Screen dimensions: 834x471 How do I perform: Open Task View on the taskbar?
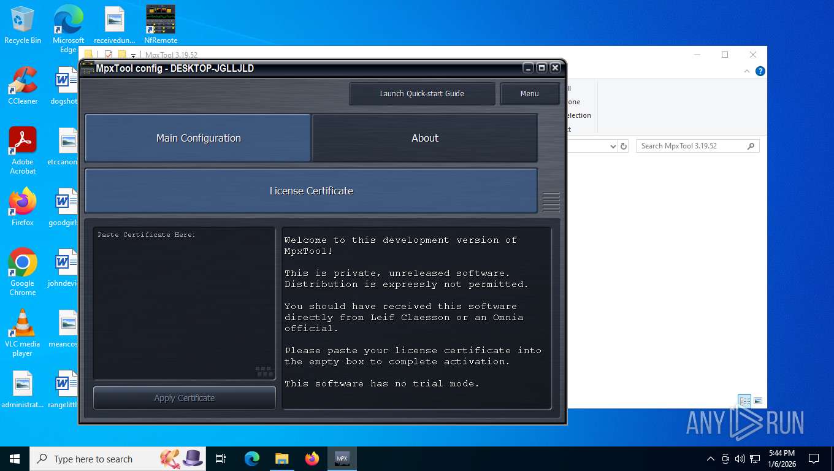221,459
